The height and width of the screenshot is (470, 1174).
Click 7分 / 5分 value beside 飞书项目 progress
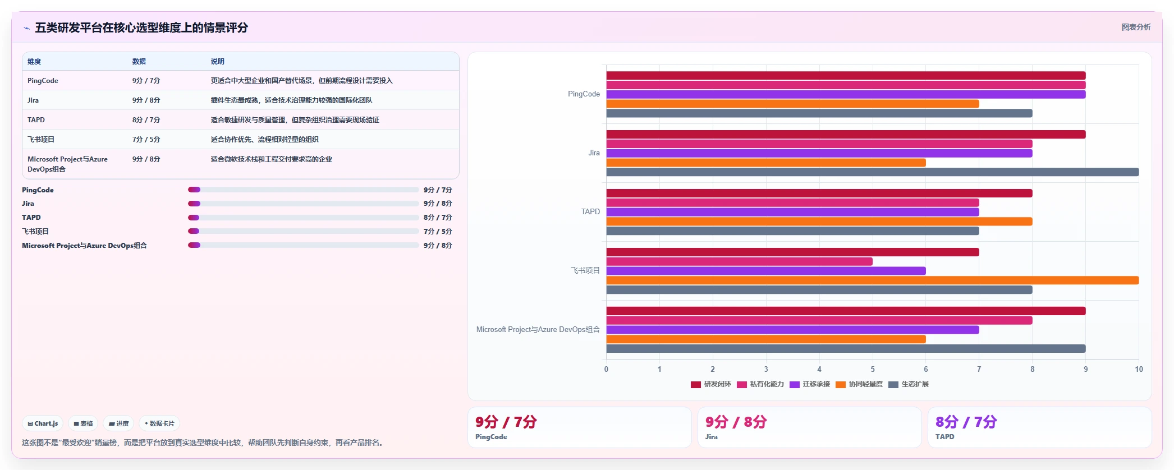coord(438,231)
